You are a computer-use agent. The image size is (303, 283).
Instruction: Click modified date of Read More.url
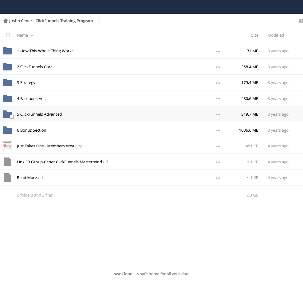(278, 177)
